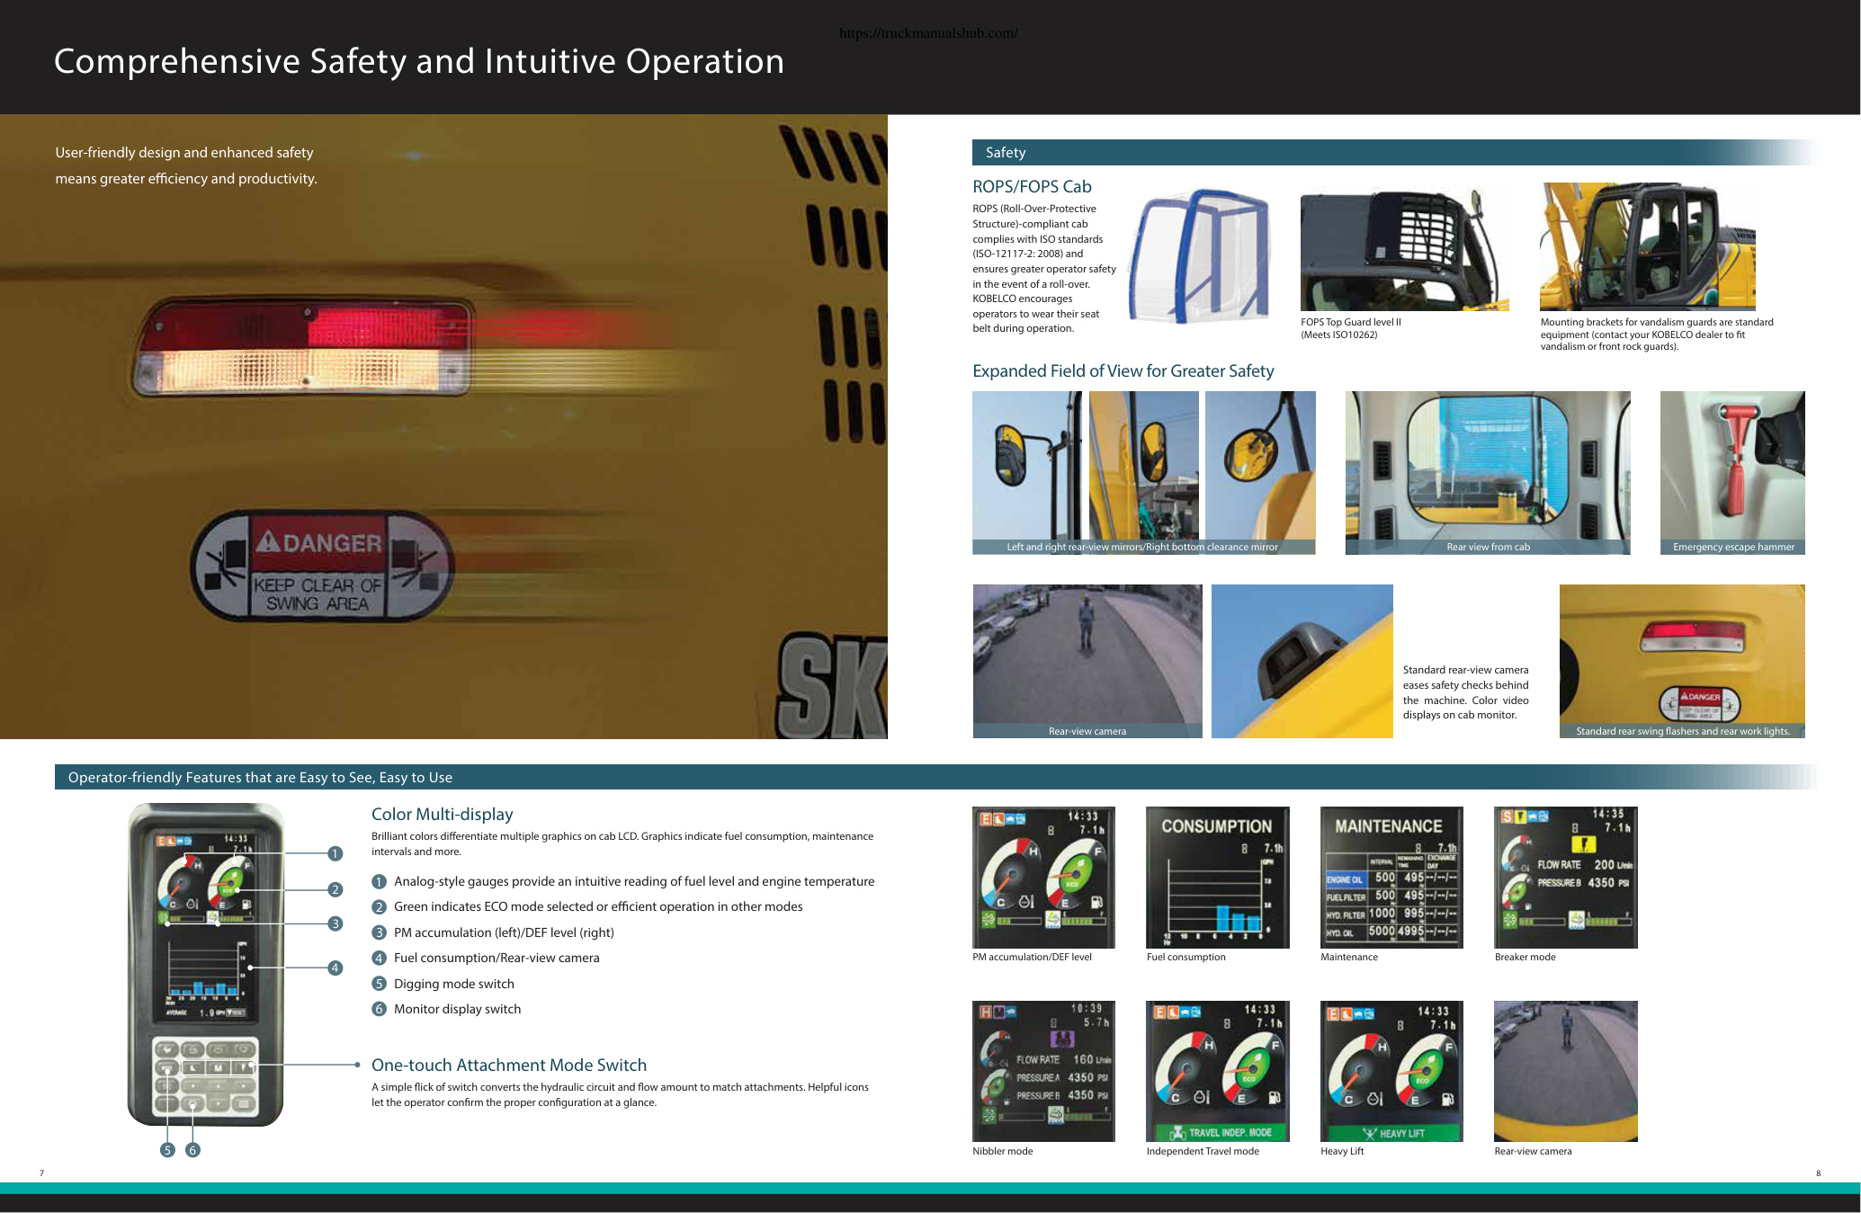Click the ROPS/FOPS Cab heading
The width and height of the screenshot is (1861, 1213).
pyautogui.click(x=1032, y=187)
